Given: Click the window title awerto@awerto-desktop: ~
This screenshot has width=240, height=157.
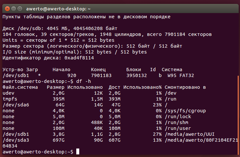Looking at the screenshot, I should 58,9.
